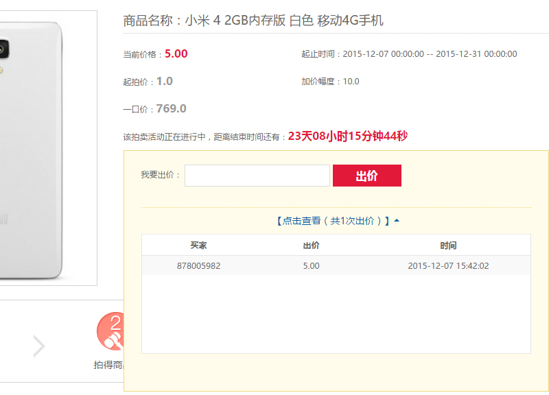Click the current price 5.00 in red
Screen dimensions: 549x395
(176, 54)
